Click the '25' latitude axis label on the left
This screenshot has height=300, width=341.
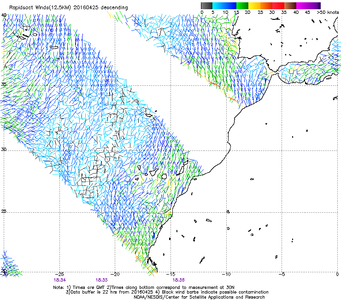click(4, 211)
